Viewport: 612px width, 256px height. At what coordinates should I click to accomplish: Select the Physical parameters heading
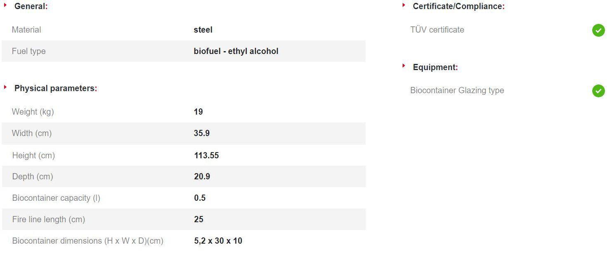coord(55,88)
